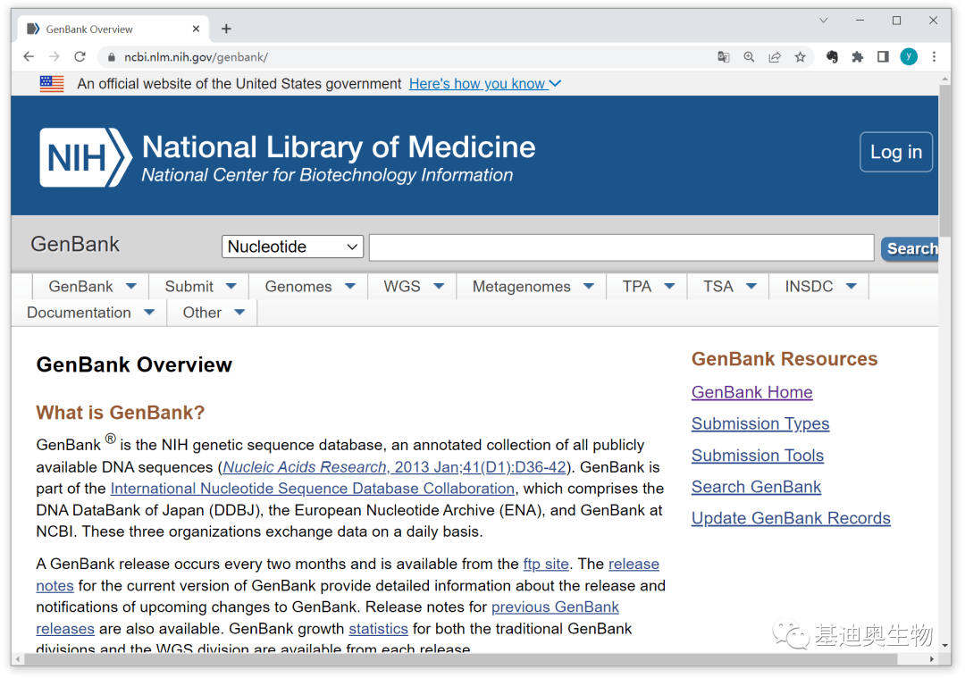Open the Extensions puzzle-piece menu
This screenshot has height=678, width=965.
[x=857, y=56]
